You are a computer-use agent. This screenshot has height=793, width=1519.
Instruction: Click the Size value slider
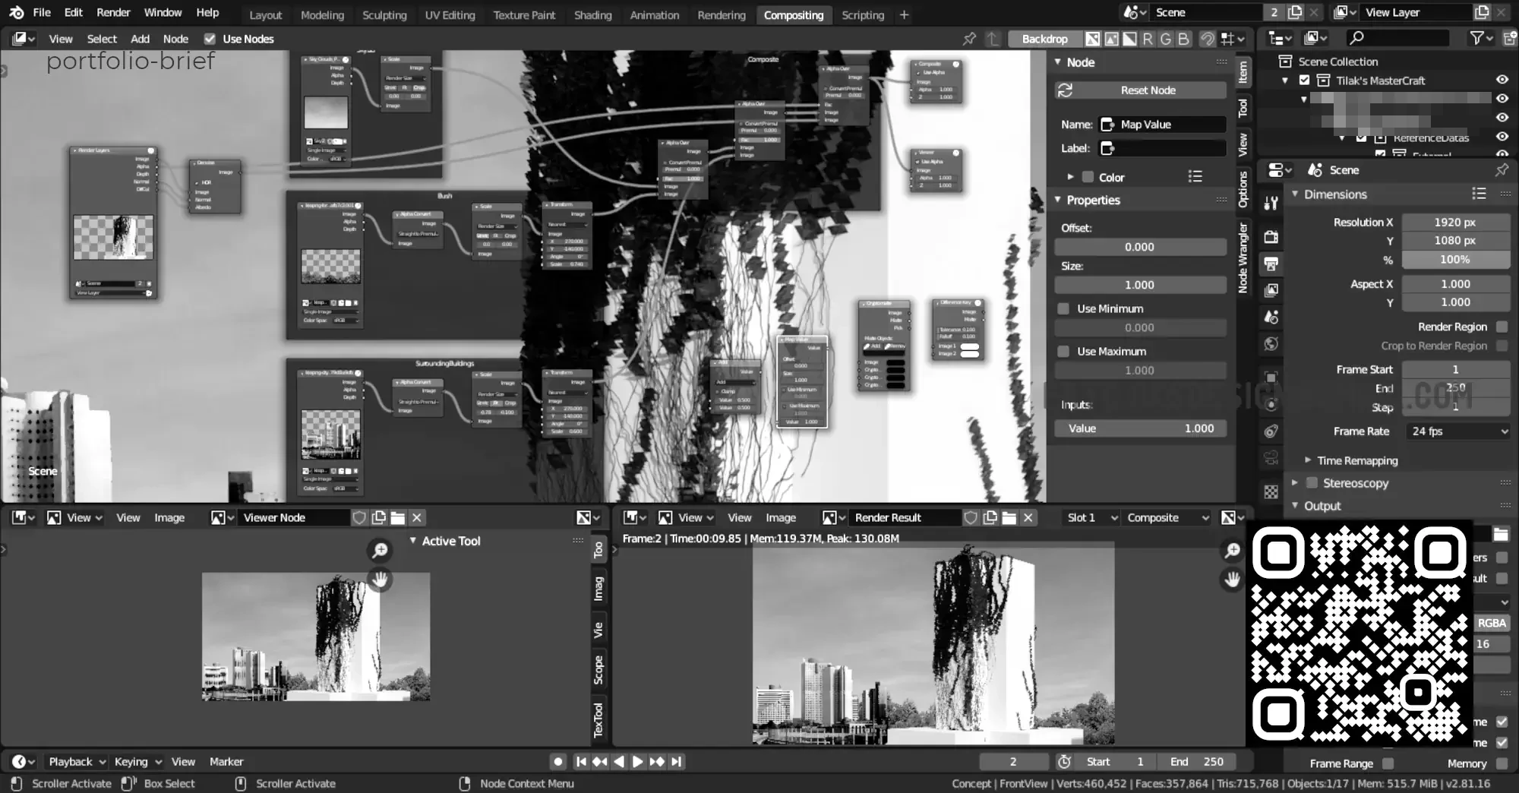(1139, 285)
